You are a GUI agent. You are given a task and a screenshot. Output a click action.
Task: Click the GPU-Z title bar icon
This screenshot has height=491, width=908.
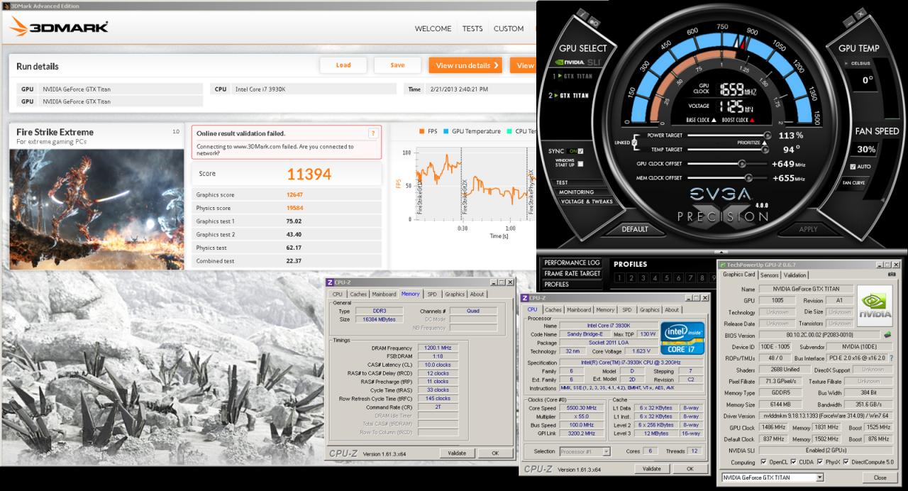pos(722,264)
